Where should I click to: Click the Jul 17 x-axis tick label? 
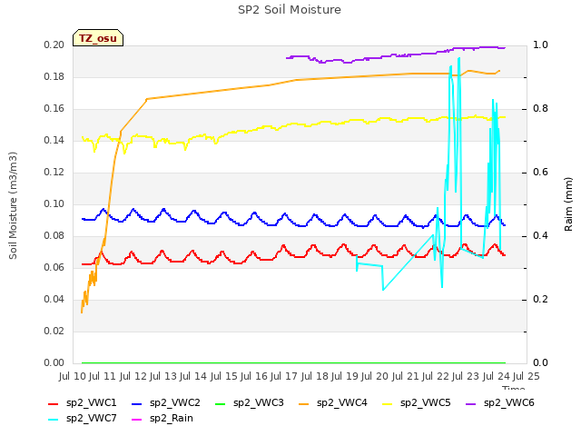coord(286,376)
